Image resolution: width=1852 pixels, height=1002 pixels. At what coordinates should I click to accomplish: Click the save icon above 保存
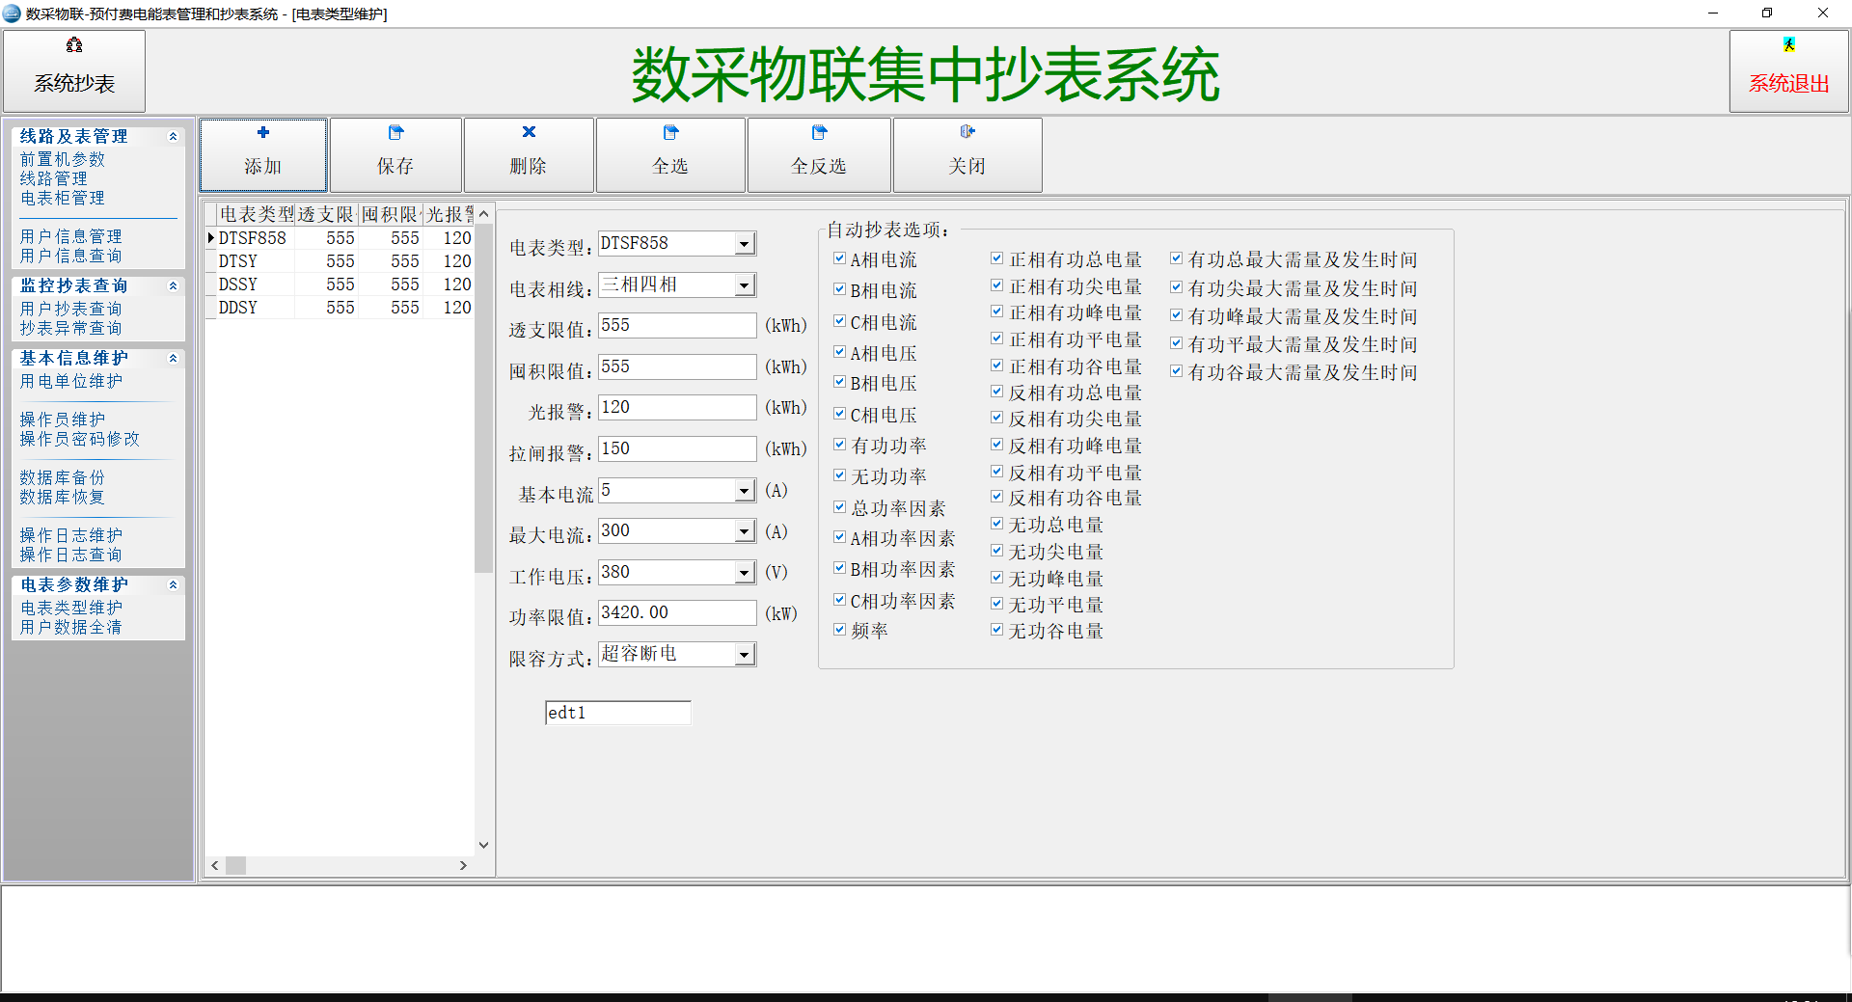tap(395, 132)
